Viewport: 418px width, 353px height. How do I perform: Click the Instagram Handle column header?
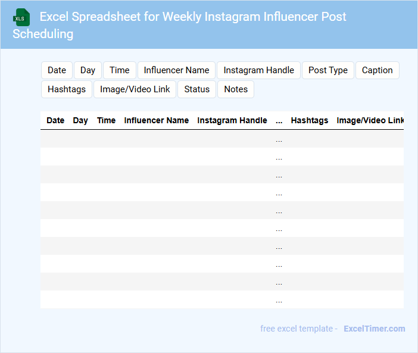click(x=232, y=120)
